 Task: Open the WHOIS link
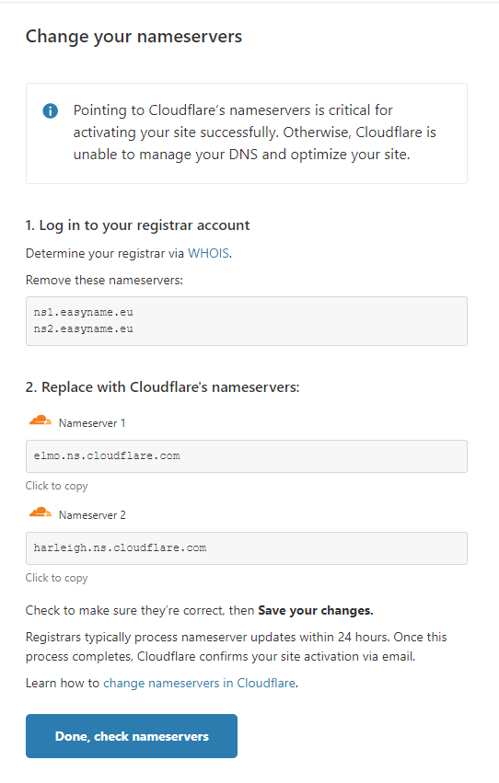208,253
